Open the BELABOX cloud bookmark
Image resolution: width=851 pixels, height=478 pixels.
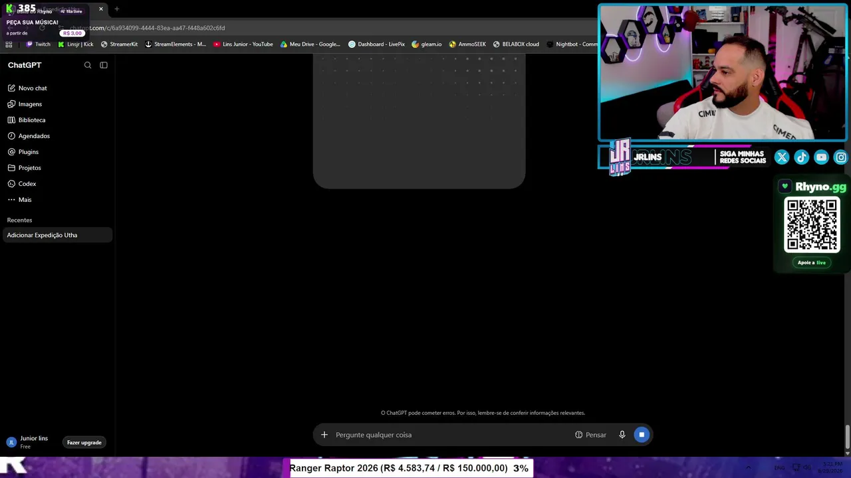tap(516, 44)
